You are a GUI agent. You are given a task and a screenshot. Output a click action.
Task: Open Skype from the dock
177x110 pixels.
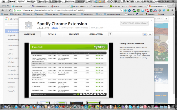130,107
